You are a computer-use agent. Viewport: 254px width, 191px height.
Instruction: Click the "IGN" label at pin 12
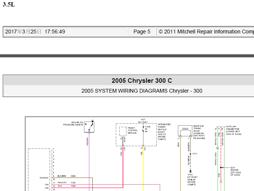point(47,188)
